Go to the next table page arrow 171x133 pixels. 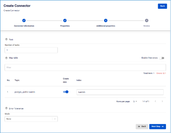[162, 101]
